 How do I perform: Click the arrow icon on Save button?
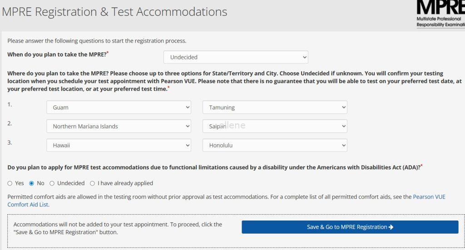pyautogui.click(x=391, y=227)
